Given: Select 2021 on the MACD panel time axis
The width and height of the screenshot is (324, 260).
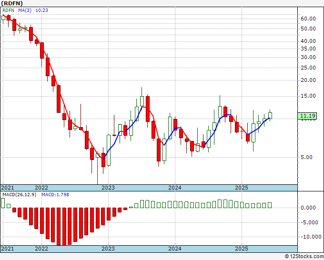Looking at the screenshot, I should (x=8, y=249).
